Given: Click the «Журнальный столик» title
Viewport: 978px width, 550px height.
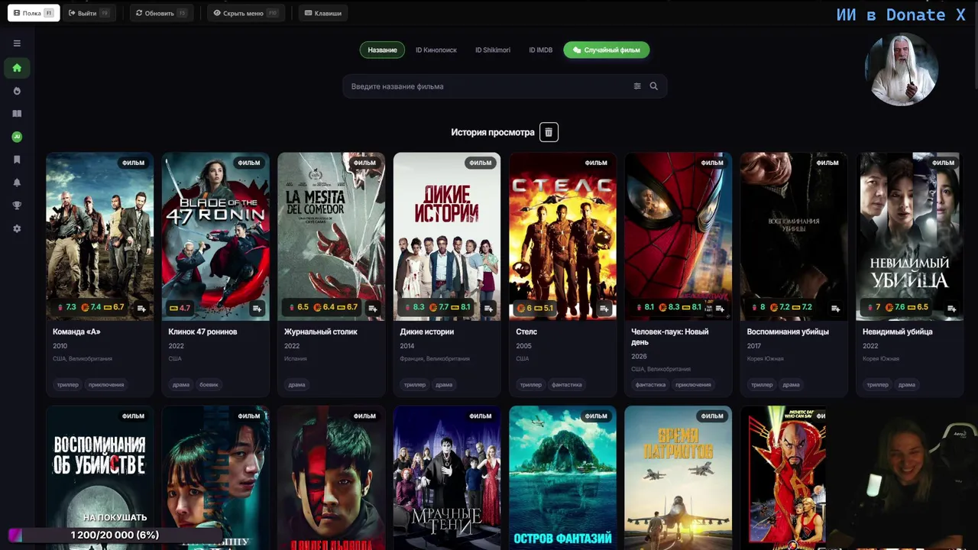Looking at the screenshot, I should pos(321,332).
